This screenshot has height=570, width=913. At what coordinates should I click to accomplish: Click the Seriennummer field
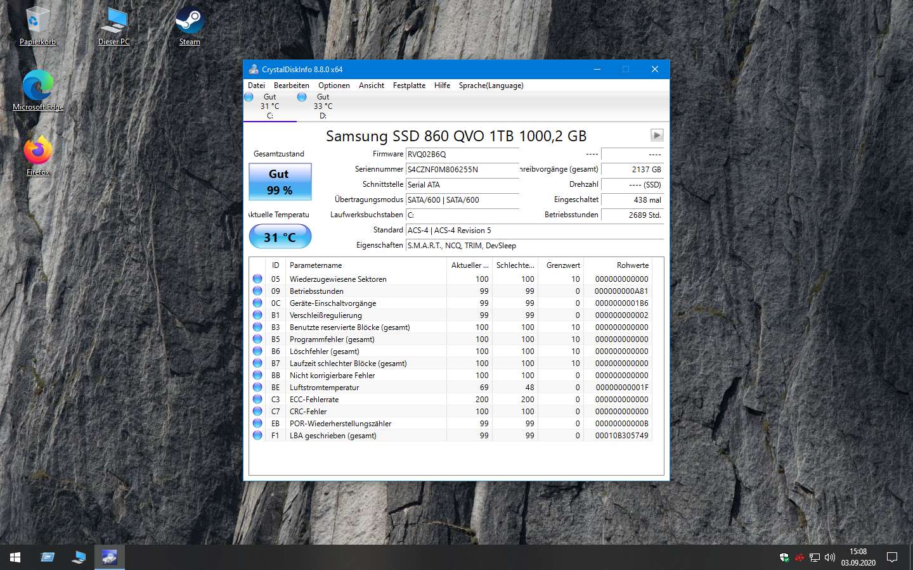click(x=462, y=169)
